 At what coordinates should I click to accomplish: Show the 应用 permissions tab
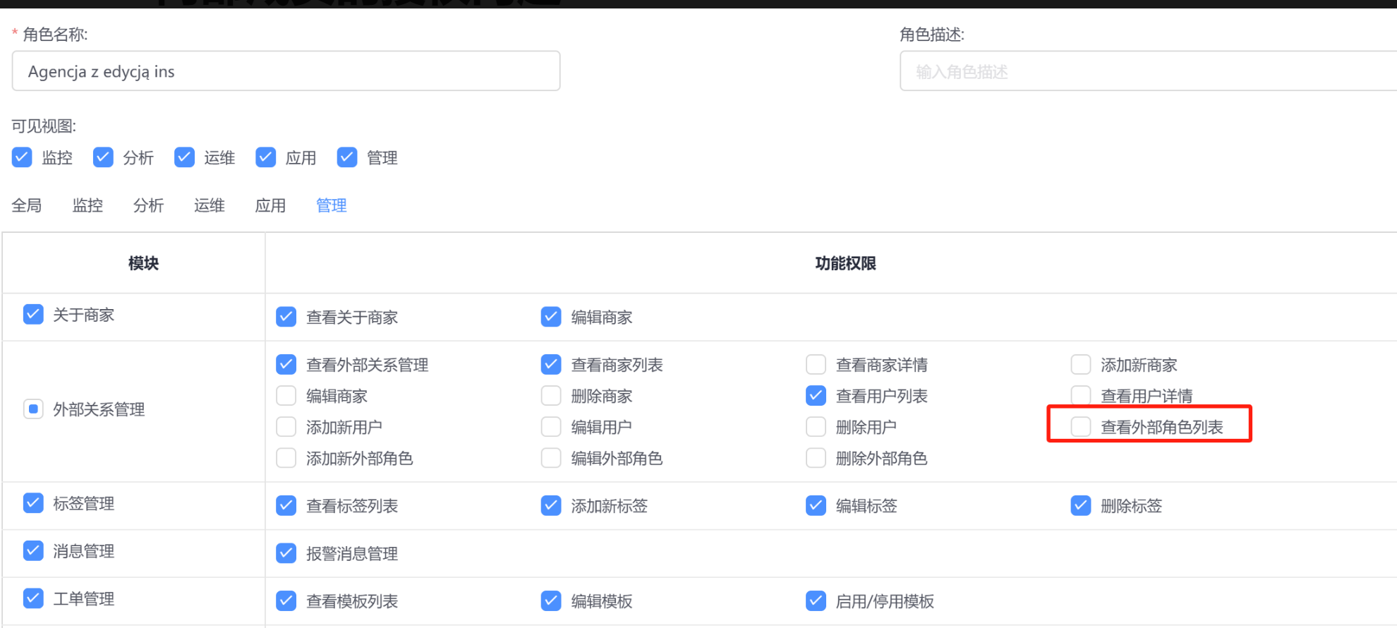coord(270,205)
